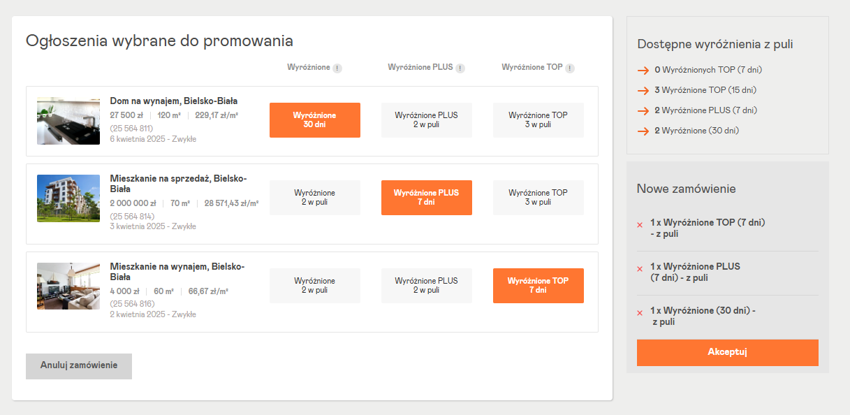Select Wyróżnione TOP for Dom na wynajem
850x415 pixels.
(x=538, y=119)
